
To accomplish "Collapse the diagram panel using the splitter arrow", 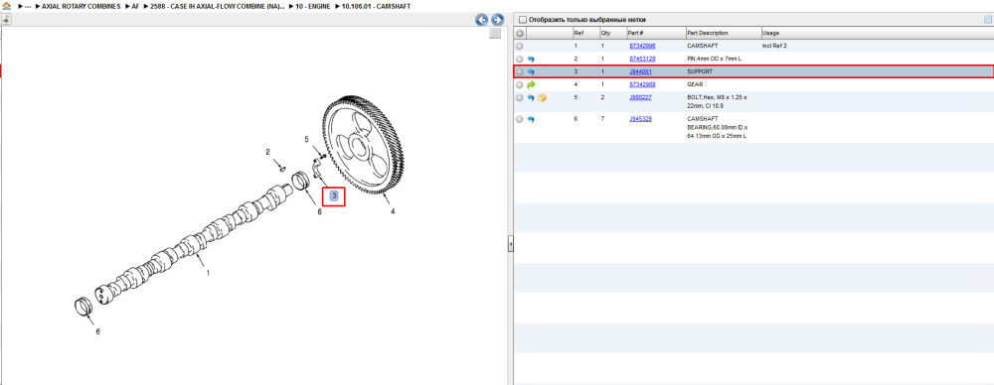I will tap(510, 244).
